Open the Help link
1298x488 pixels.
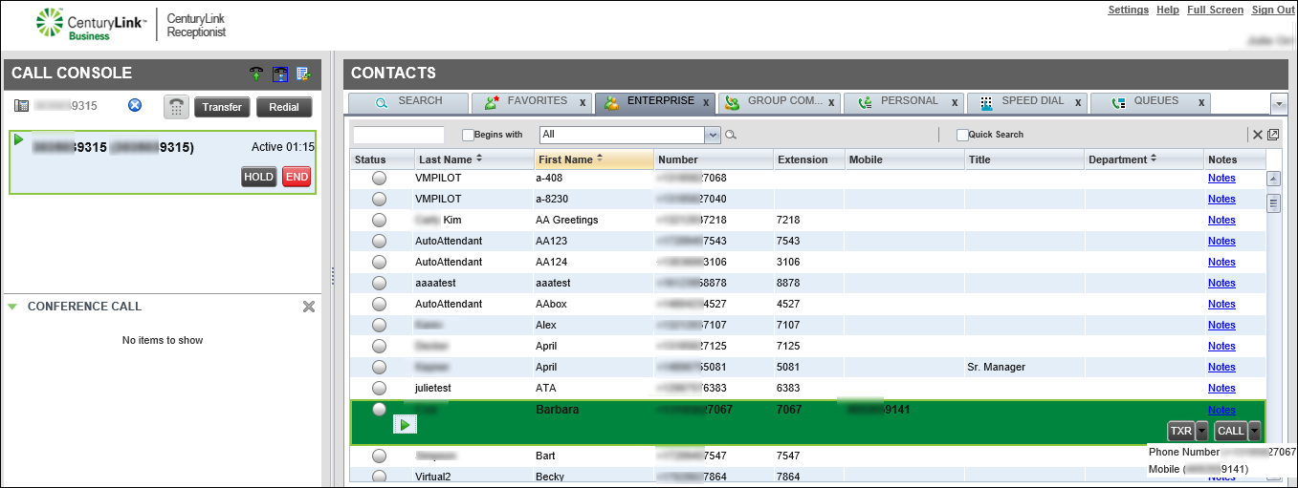(1168, 10)
